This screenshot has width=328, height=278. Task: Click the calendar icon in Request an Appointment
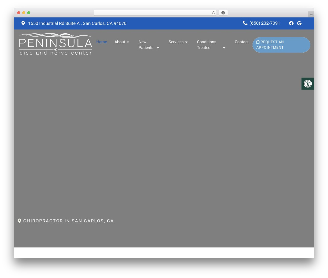[x=258, y=42]
